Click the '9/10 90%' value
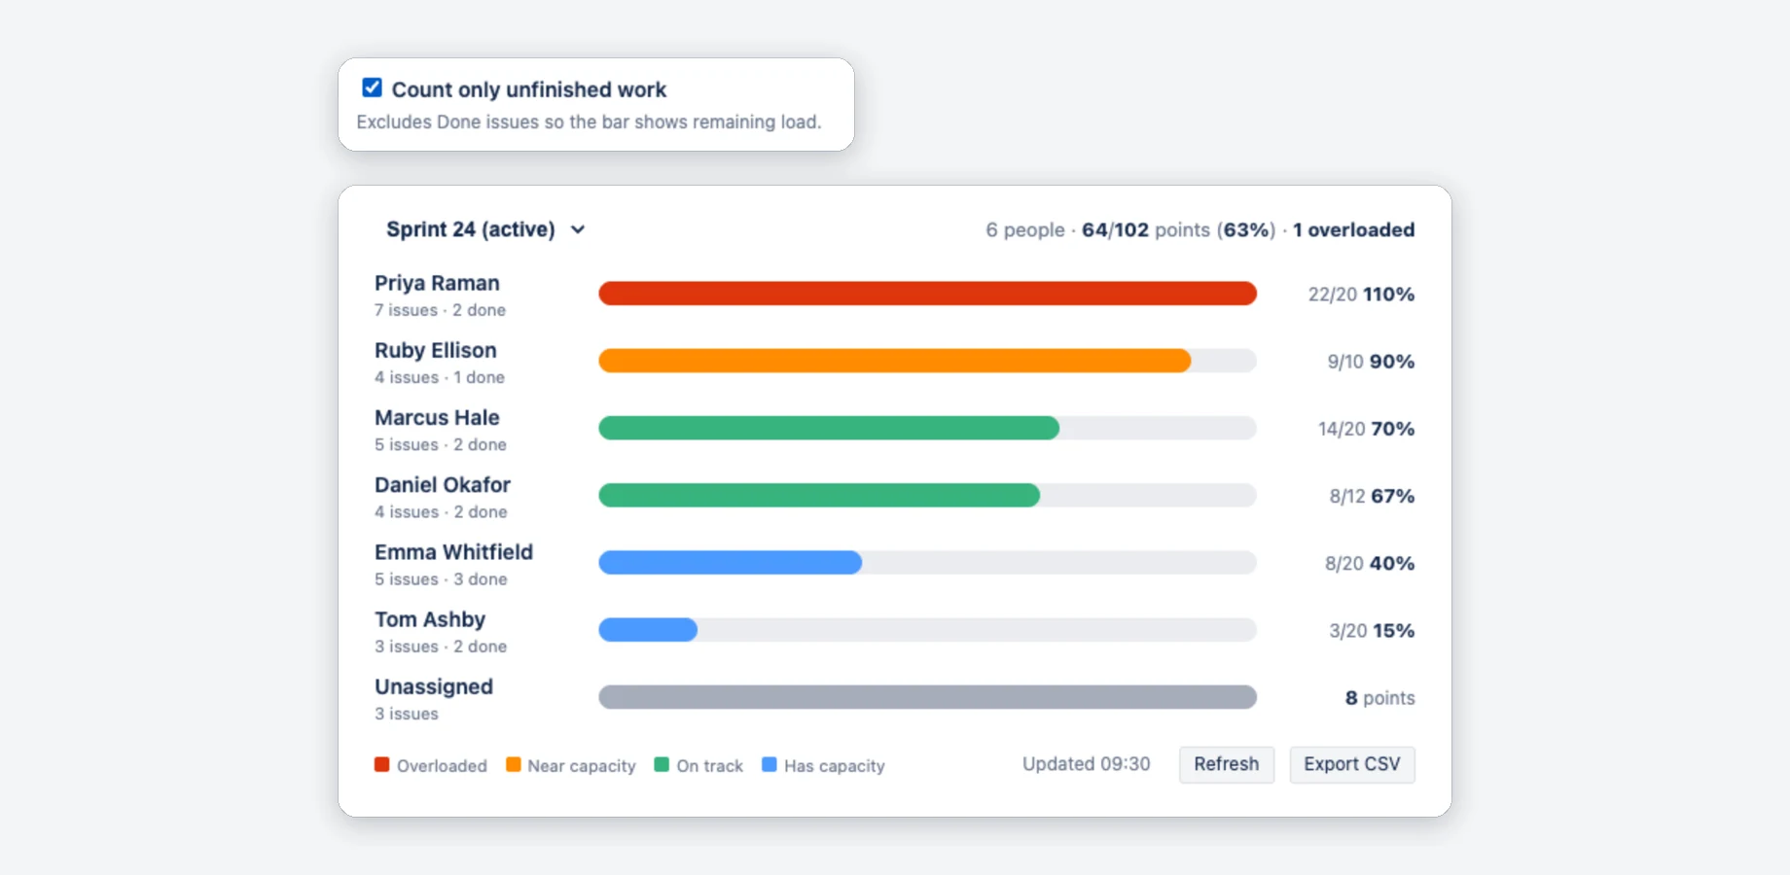Screen dimensions: 1790x875 point(1371,361)
